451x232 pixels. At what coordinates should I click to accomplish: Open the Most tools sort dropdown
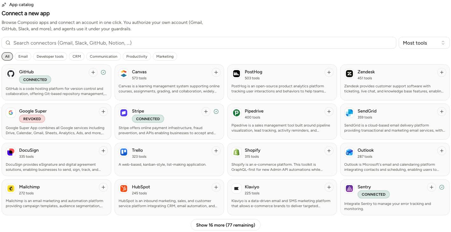pyautogui.click(x=424, y=43)
